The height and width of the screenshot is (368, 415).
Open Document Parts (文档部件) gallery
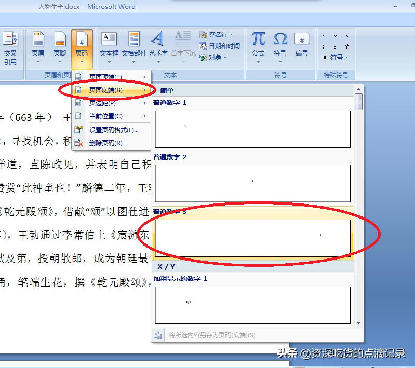tap(134, 48)
